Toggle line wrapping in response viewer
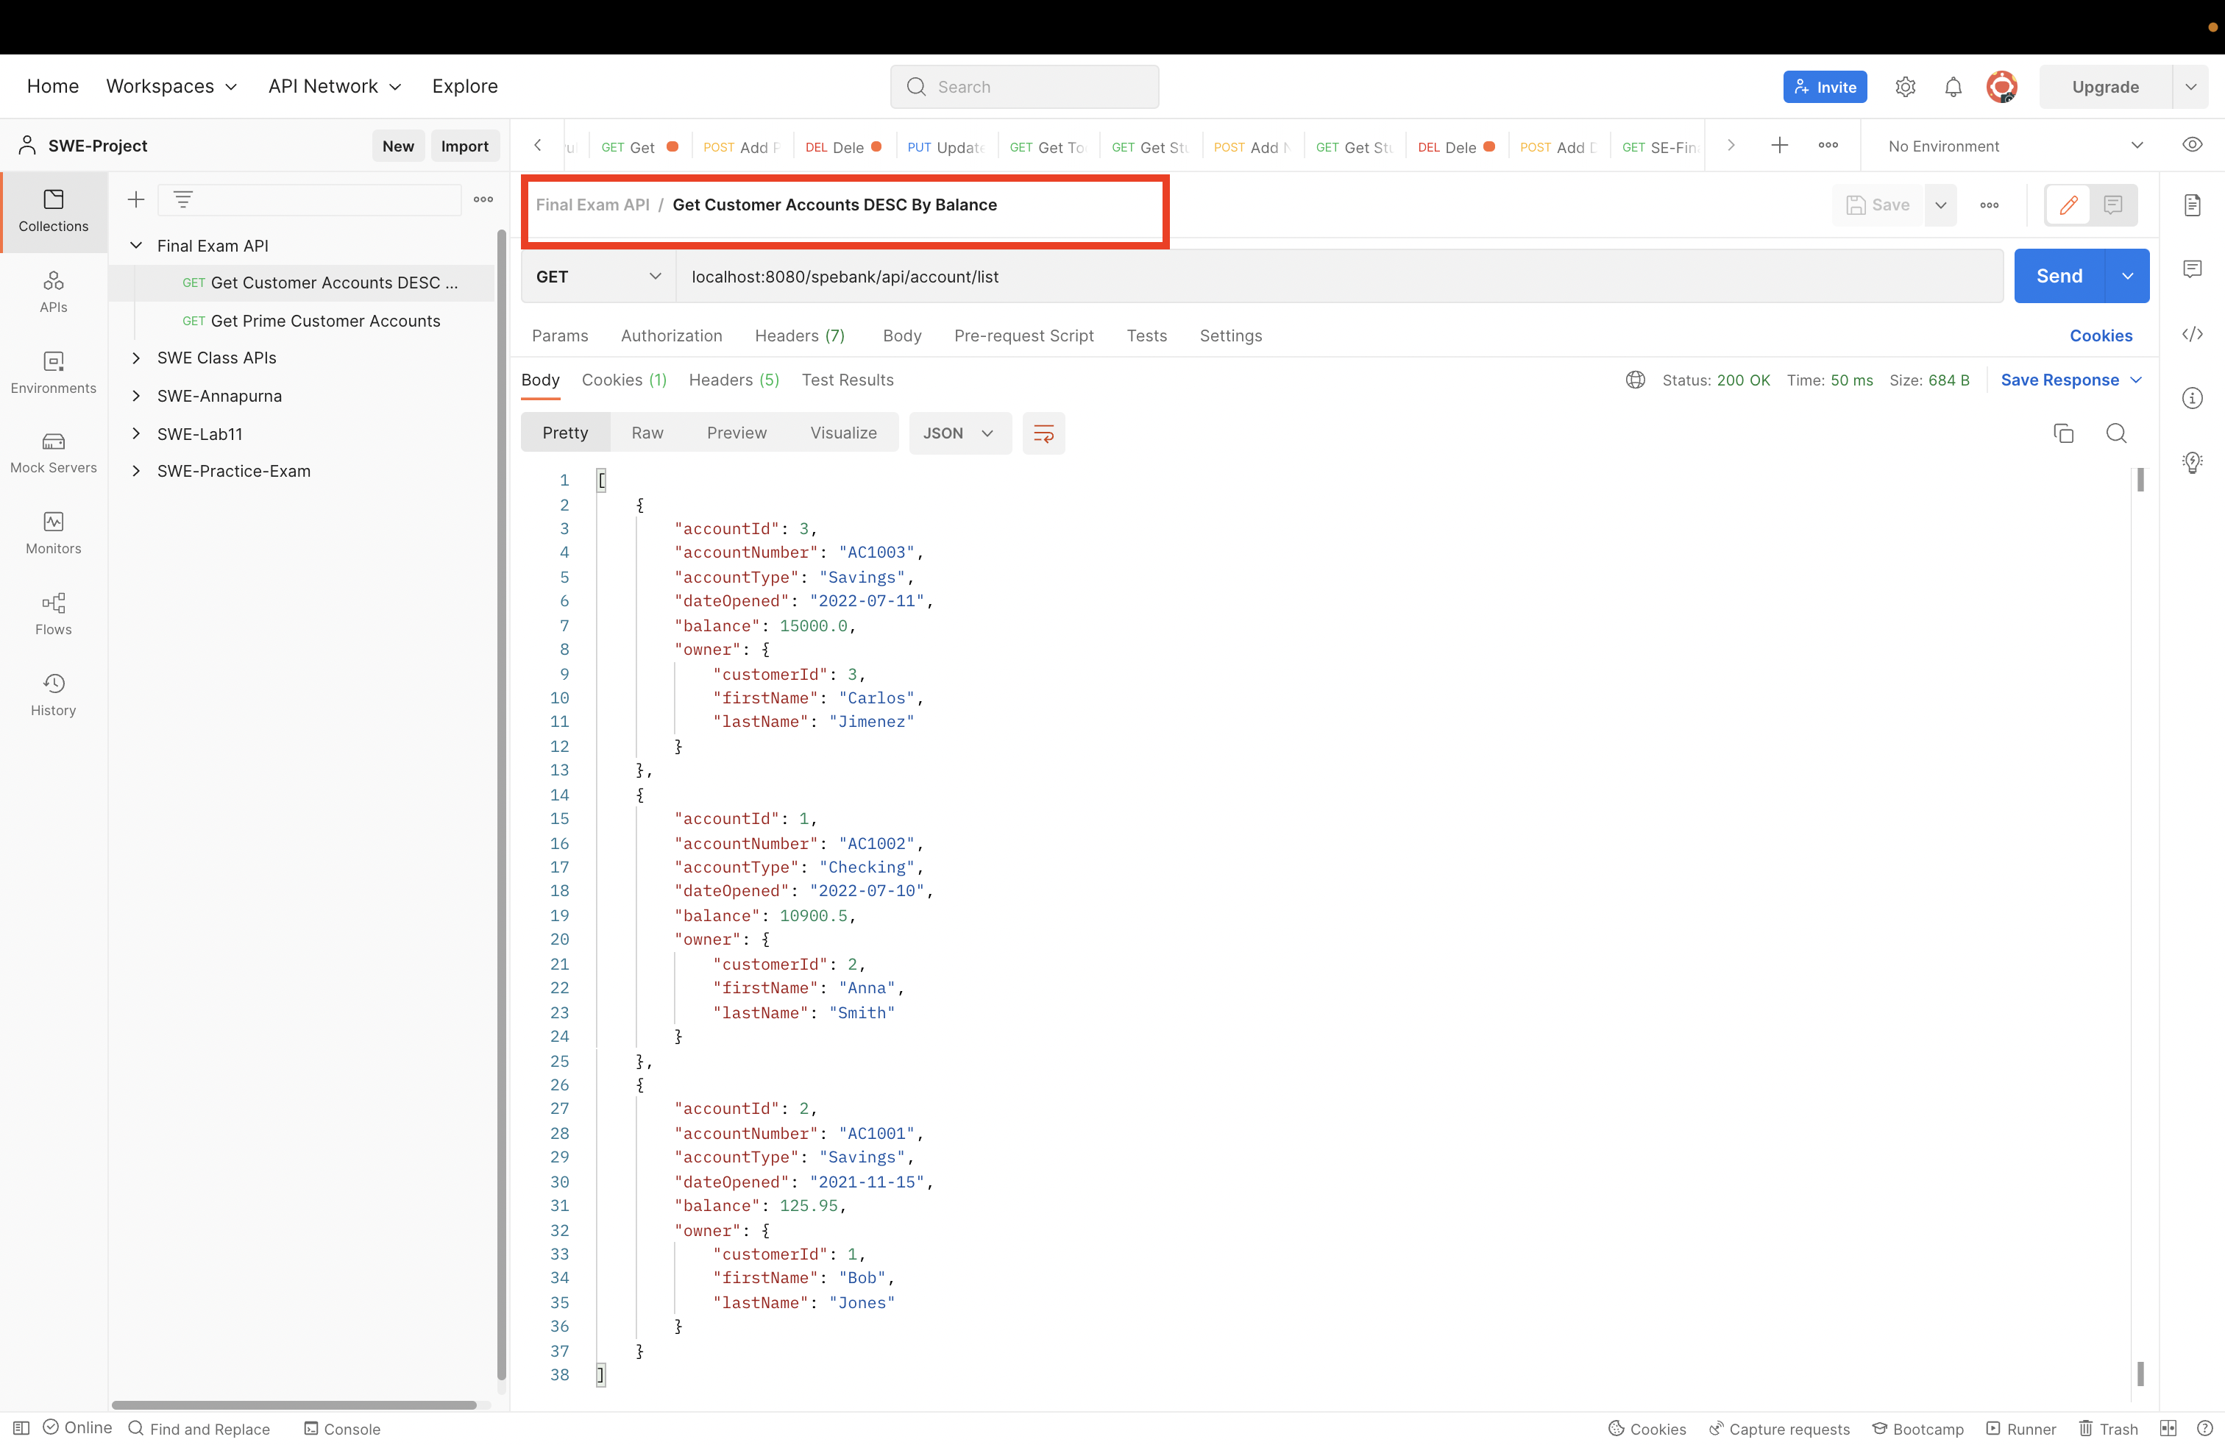 tap(1043, 433)
